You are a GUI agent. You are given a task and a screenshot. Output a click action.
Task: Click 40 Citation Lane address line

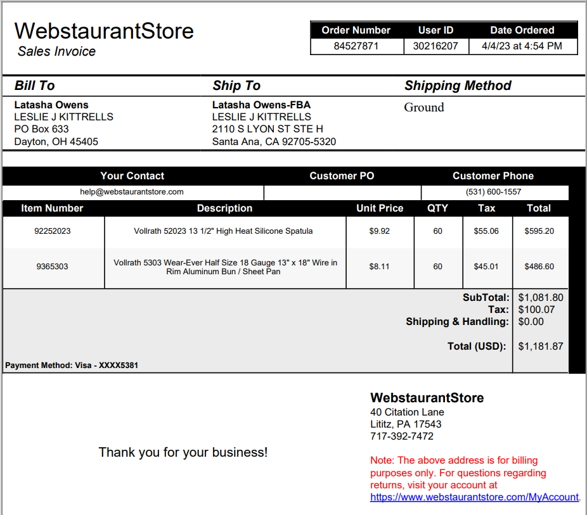click(408, 412)
